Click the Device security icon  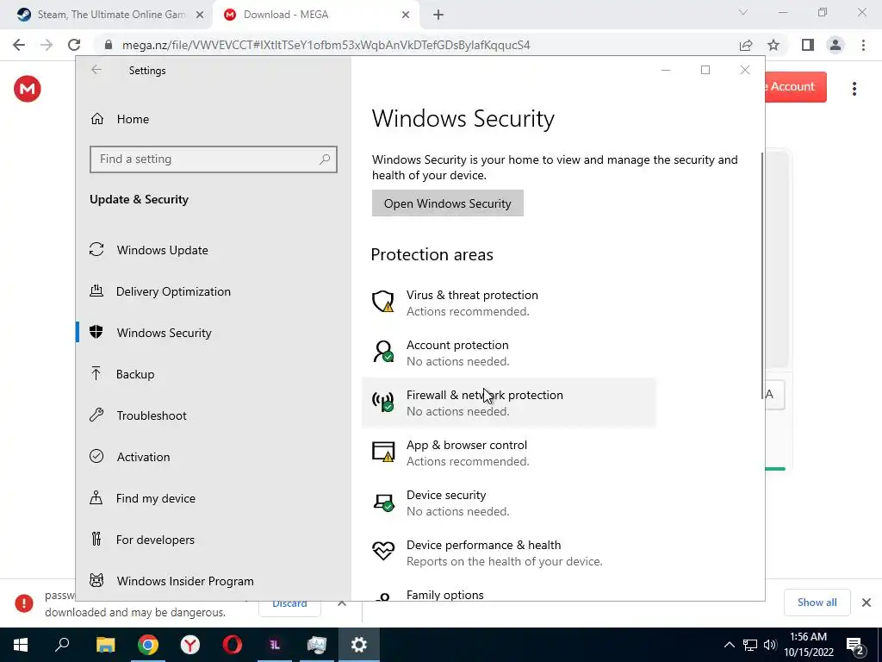point(383,503)
